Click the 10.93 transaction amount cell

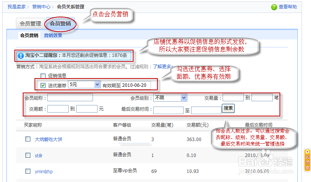[192, 171]
